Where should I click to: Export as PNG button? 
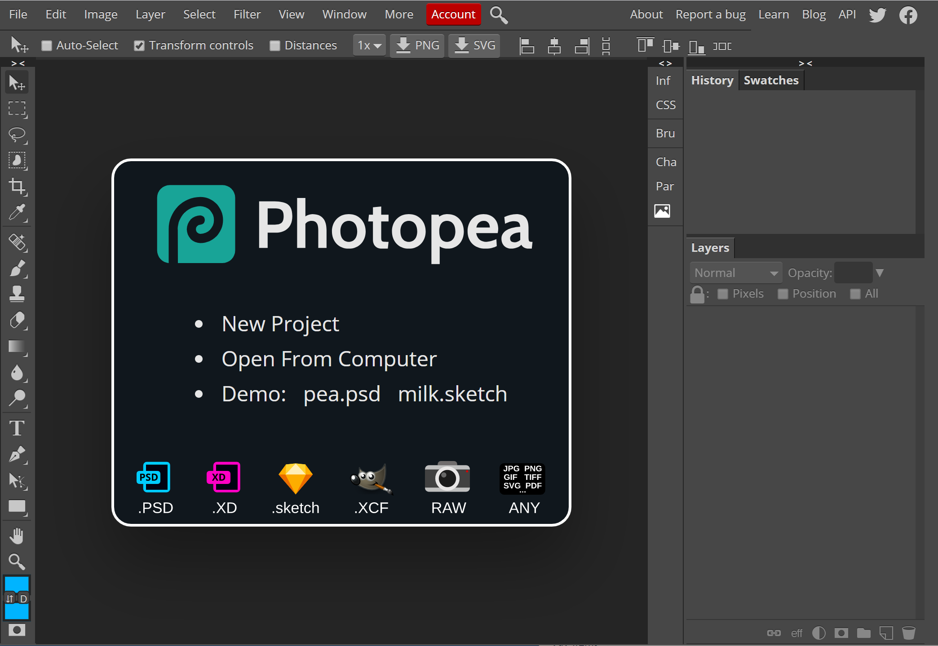[x=417, y=45]
